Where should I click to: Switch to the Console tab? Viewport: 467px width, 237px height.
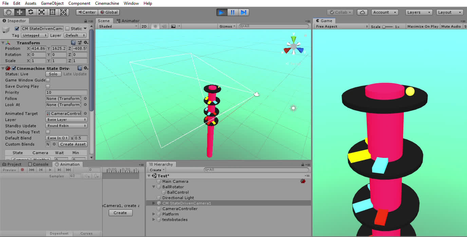(38, 165)
